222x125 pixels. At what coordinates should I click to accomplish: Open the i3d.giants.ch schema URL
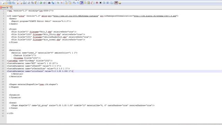[x=155, y=16]
